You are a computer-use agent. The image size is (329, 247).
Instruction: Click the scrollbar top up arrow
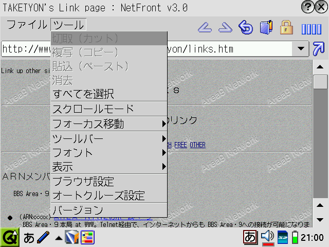pos(320,67)
